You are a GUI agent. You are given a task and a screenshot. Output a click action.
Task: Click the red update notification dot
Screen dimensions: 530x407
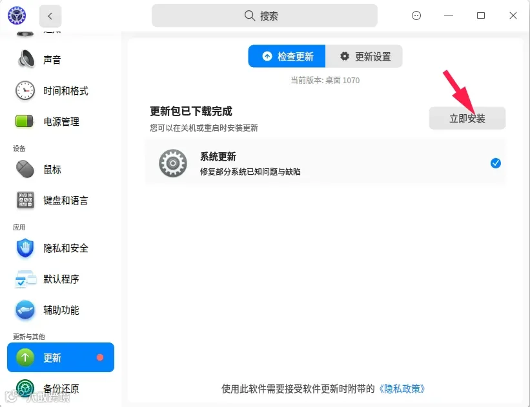(x=100, y=357)
